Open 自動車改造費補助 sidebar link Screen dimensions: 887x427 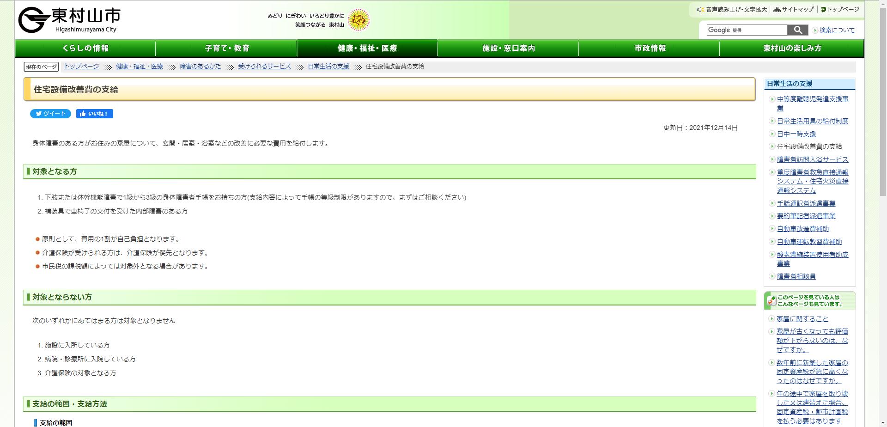tap(802, 229)
